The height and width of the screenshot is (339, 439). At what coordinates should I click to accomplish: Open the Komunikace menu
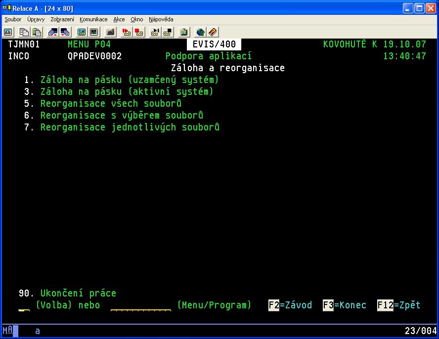point(93,19)
